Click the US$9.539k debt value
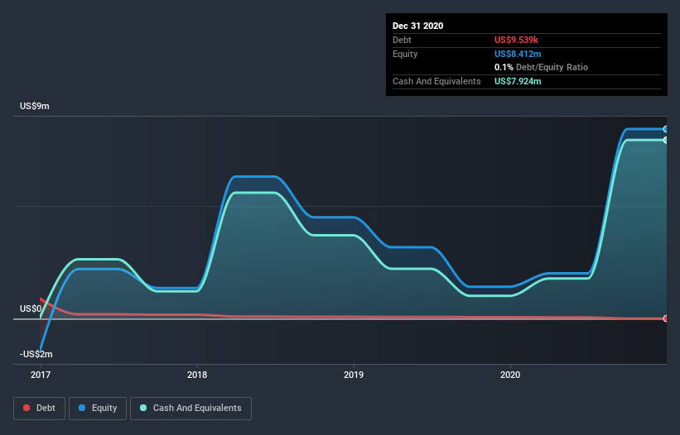 click(516, 40)
